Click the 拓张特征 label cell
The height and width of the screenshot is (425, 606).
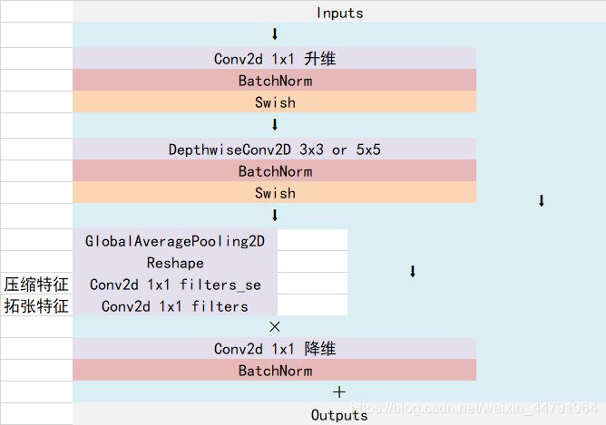pos(36,305)
